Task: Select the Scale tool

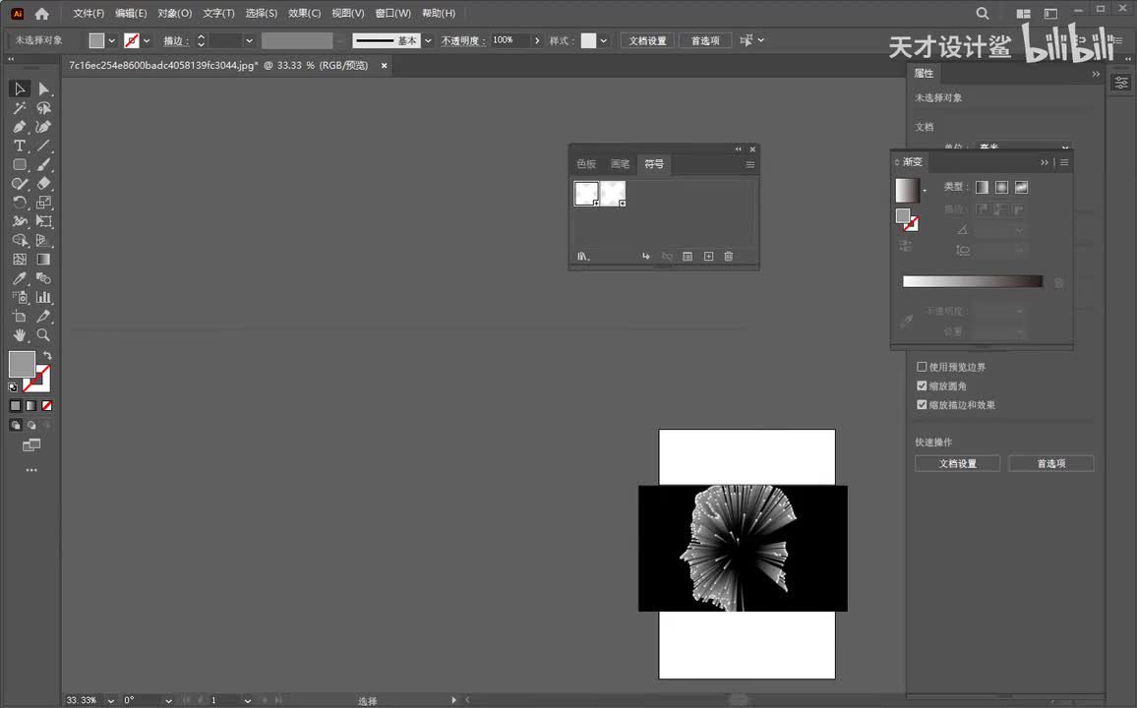Action: point(43,203)
